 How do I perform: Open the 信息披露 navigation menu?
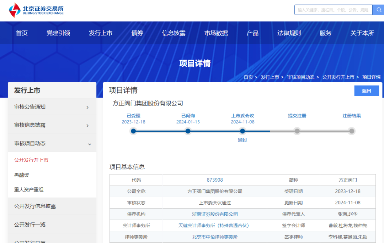174,33
